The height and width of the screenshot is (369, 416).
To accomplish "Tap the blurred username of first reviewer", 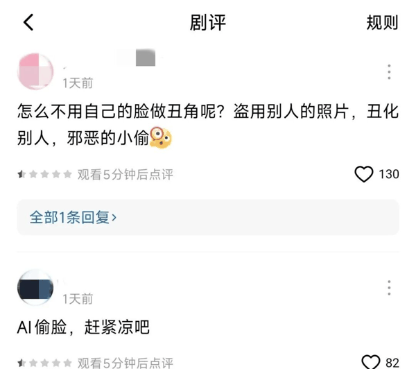I will (136, 58).
